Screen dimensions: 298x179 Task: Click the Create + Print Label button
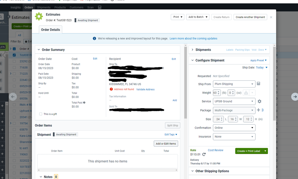pos(248,151)
